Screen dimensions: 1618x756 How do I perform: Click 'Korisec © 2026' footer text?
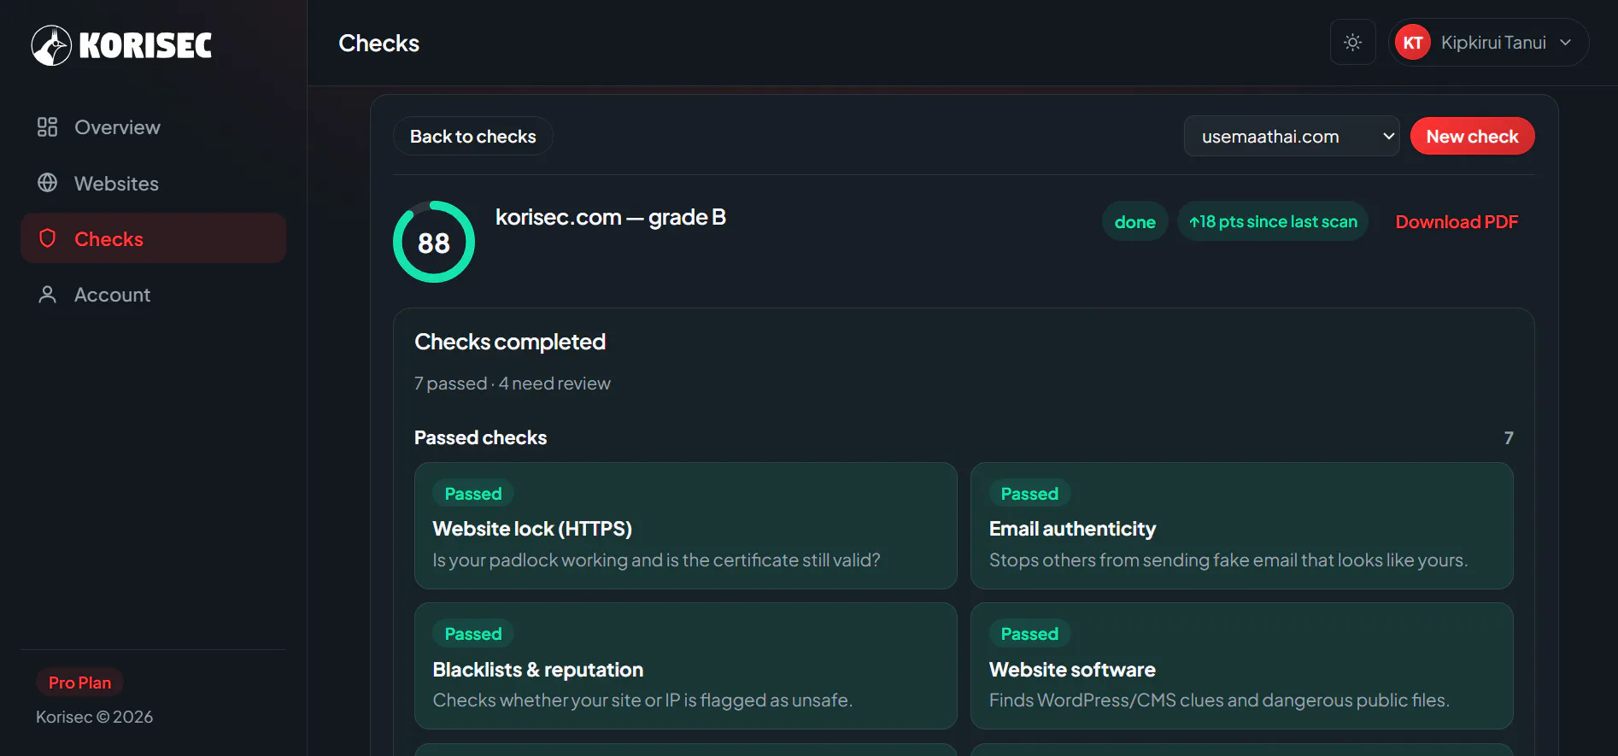94,717
